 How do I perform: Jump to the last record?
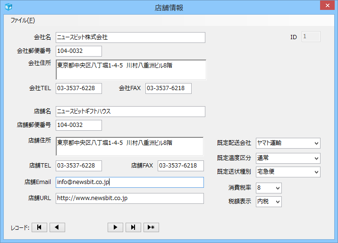pos(133,227)
